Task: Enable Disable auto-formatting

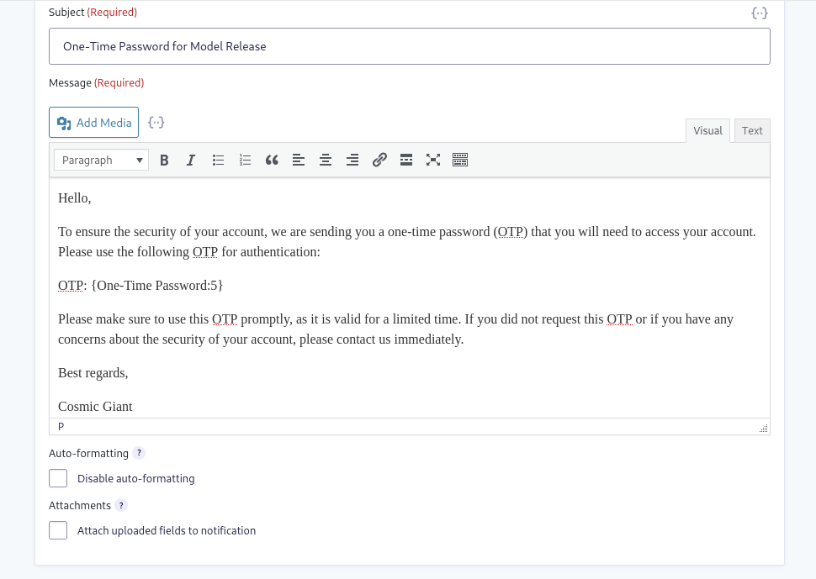Action: 58,478
